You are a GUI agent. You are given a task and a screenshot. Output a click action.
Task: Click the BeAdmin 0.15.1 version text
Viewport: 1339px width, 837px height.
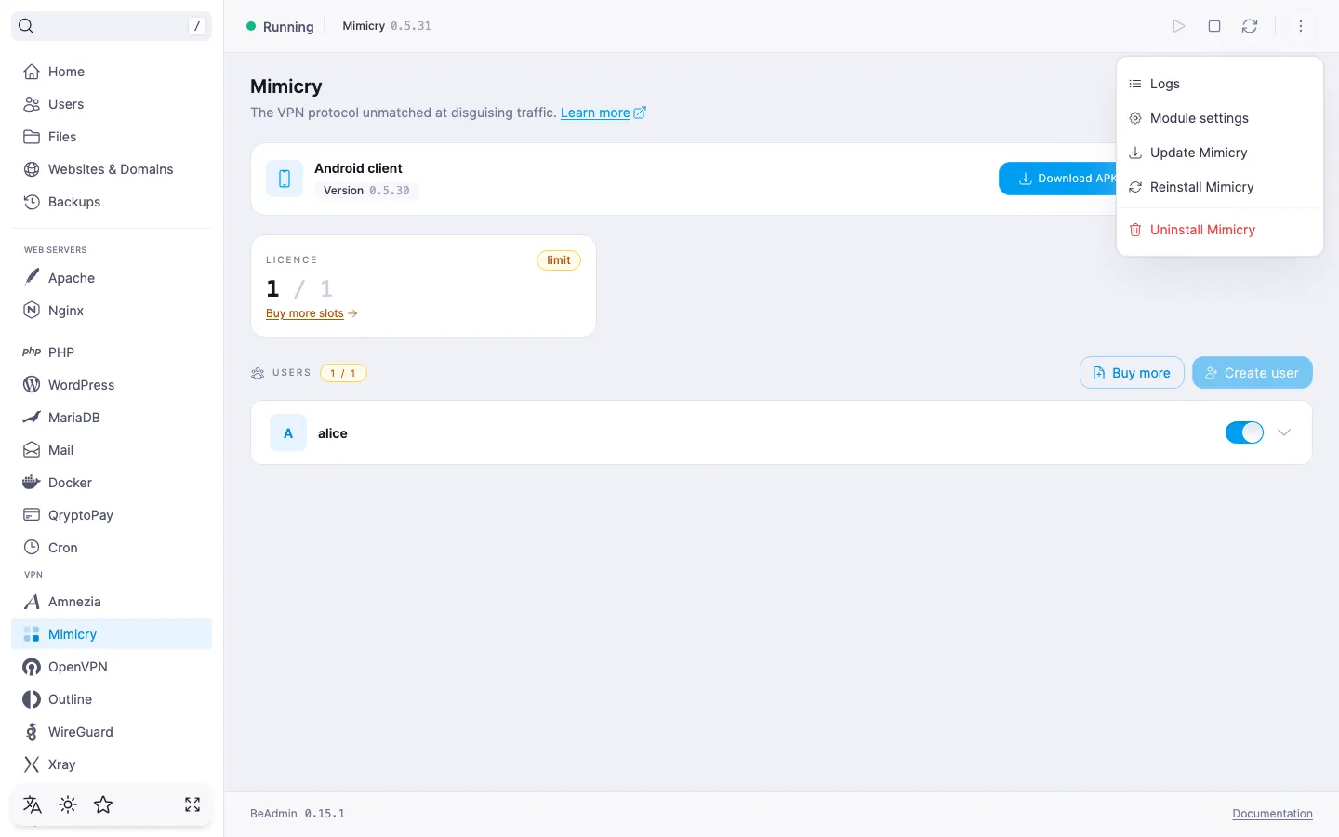[298, 814]
